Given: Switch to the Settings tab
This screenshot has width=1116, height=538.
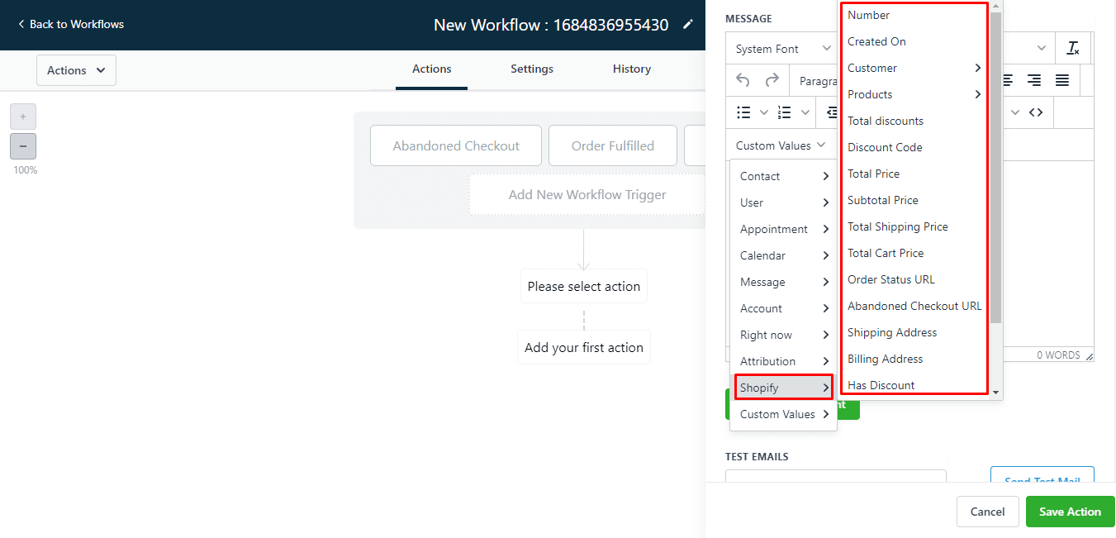Looking at the screenshot, I should coord(532,69).
